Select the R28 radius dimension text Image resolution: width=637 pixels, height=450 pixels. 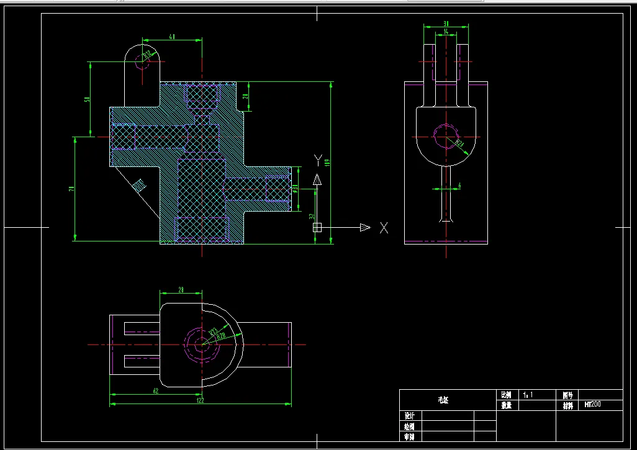point(221,336)
